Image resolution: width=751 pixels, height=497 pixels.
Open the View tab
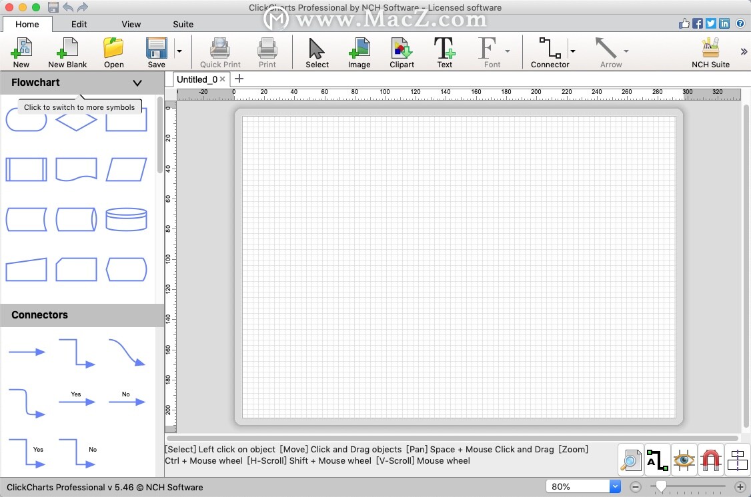point(131,24)
